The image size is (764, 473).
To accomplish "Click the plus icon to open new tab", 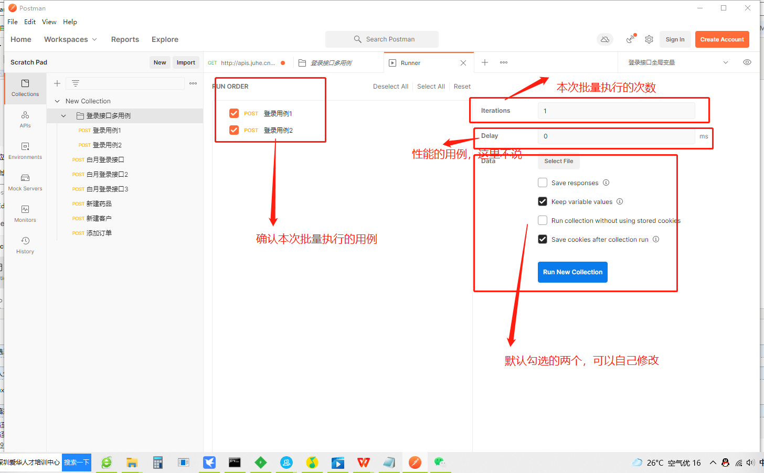I will pos(485,62).
